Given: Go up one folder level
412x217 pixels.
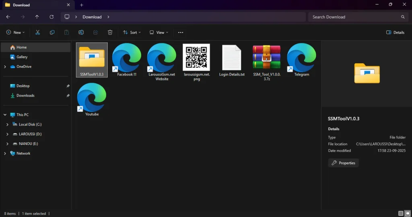Looking at the screenshot, I should (x=37, y=17).
